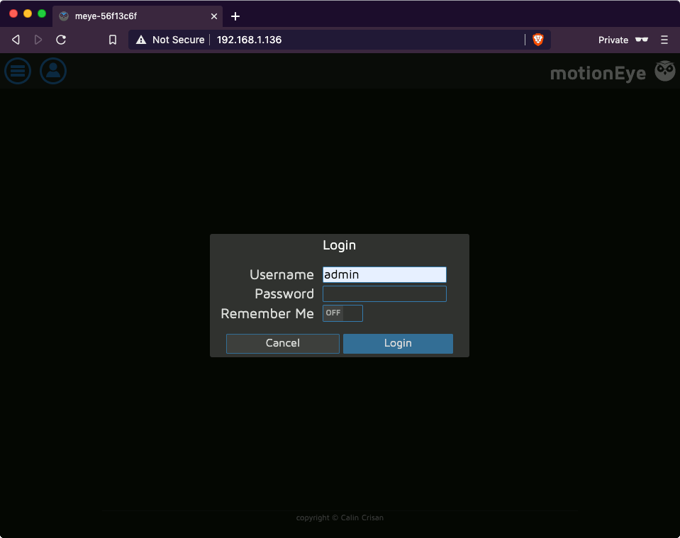Open the motionEye hamburger settings menu
Screen dimensions: 680x538
pyautogui.click(x=18, y=71)
